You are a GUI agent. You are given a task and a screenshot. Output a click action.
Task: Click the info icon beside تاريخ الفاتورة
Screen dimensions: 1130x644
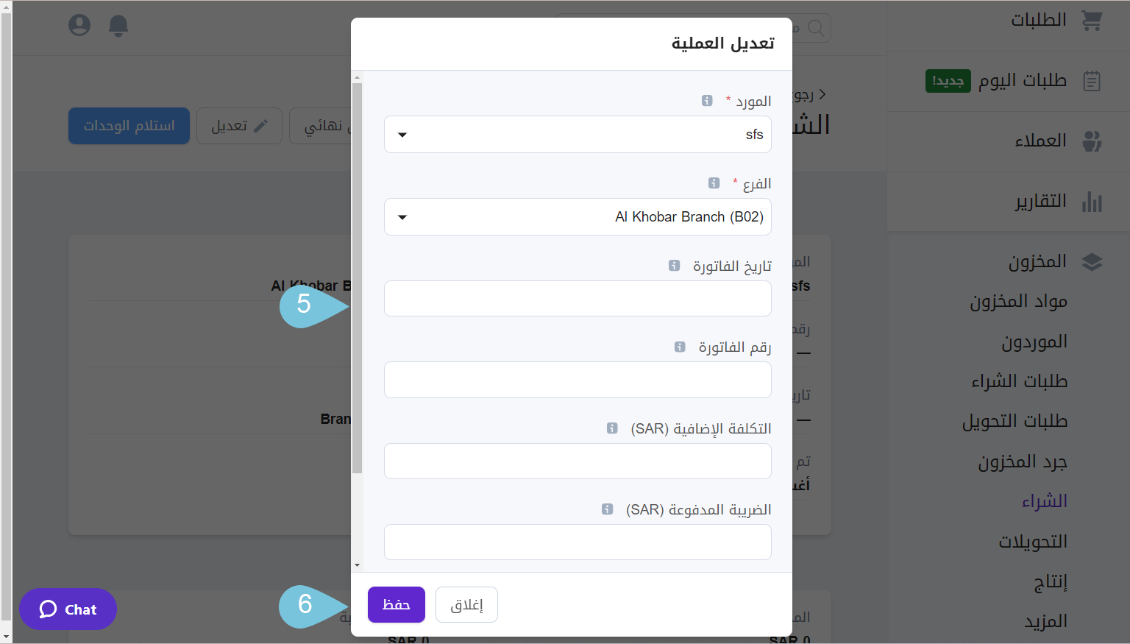tap(675, 265)
